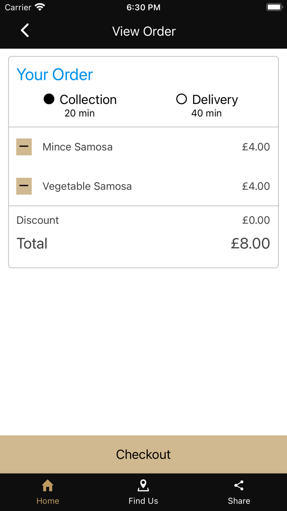Tap the back arrow in the header

(x=25, y=31)
